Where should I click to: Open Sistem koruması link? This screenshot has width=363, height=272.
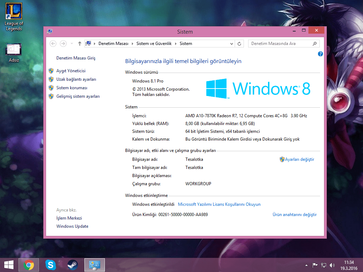72,88
